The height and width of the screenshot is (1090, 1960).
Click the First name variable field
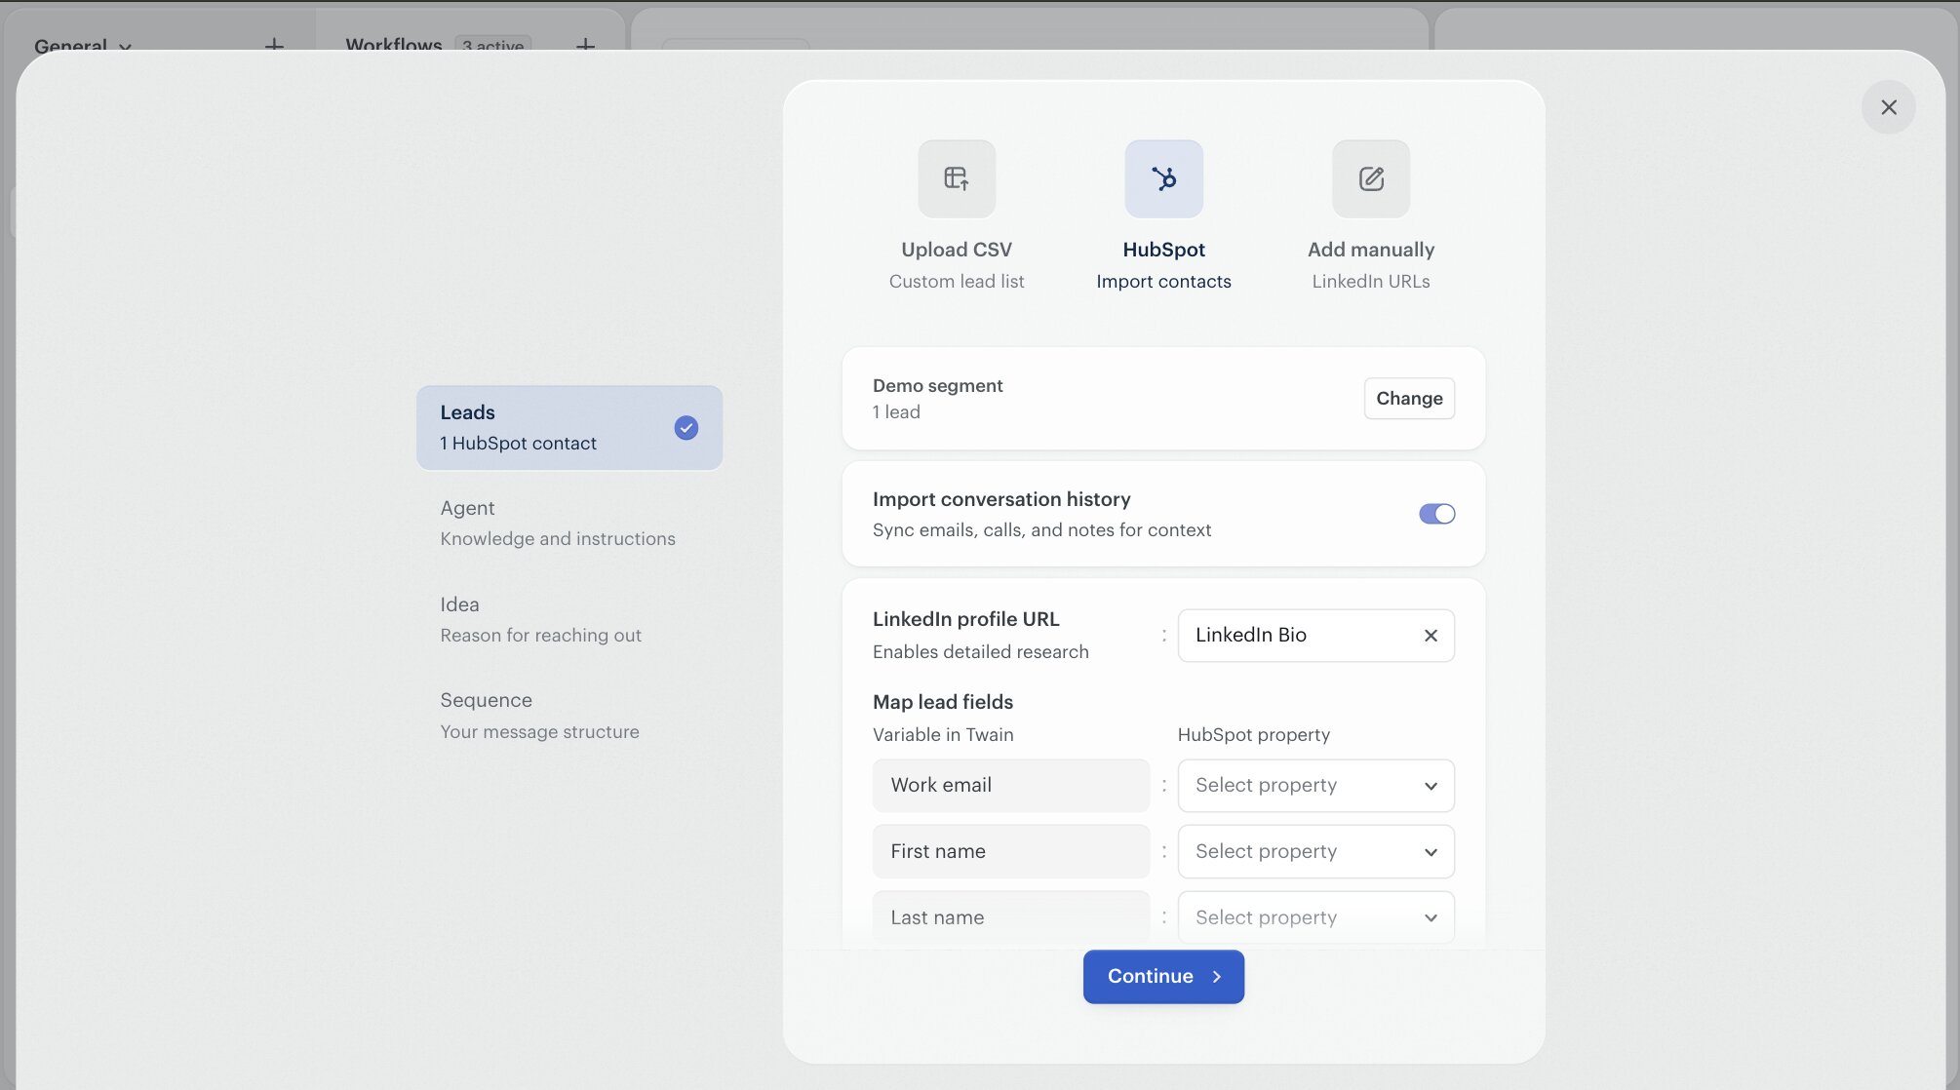tap(1010, 852)
